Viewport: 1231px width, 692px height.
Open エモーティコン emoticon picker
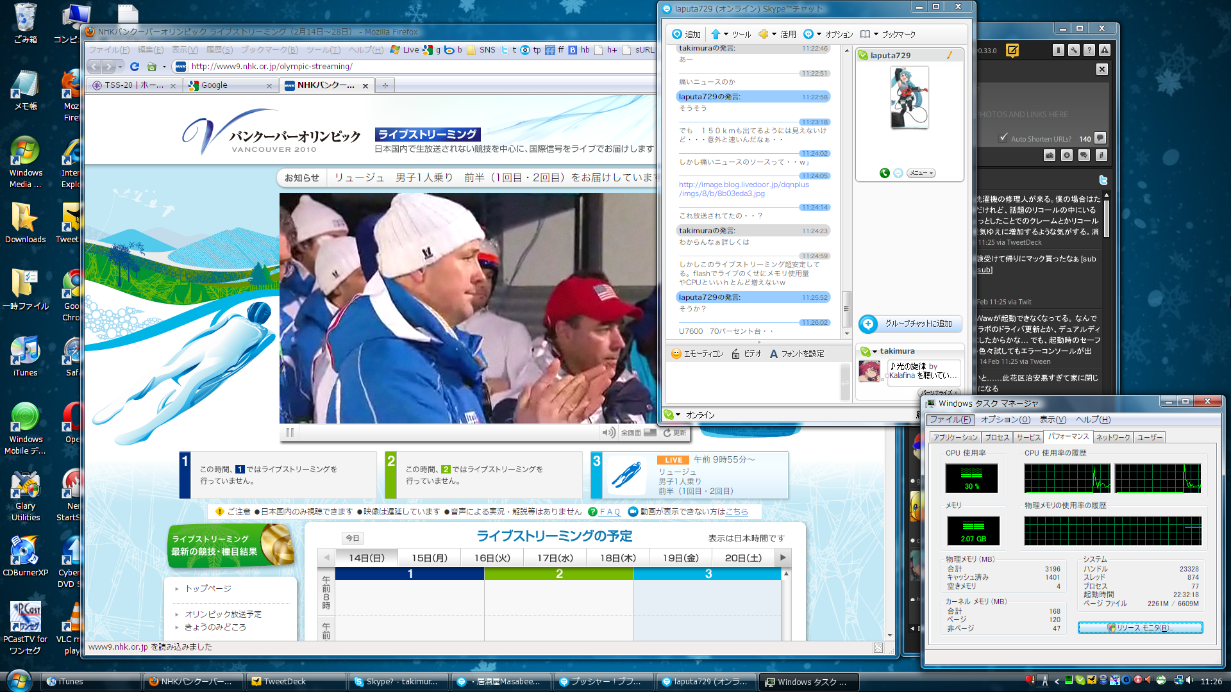pyautogui.click(x=698, y=354)
